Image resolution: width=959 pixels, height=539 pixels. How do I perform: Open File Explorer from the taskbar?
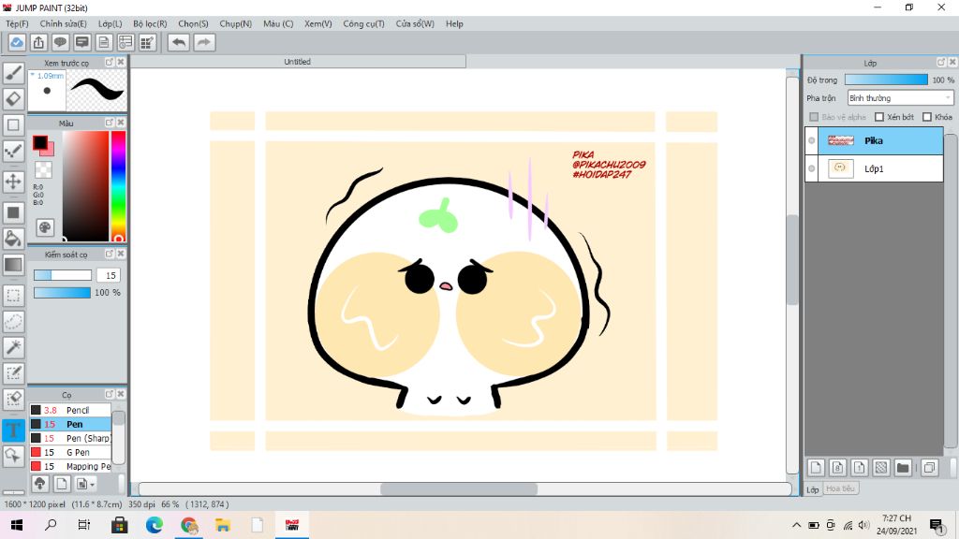tap(223, 525)
